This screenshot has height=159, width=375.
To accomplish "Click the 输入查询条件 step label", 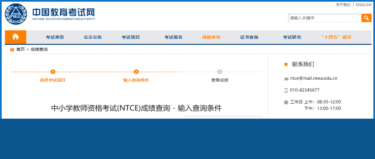I will tap(136, 80).
